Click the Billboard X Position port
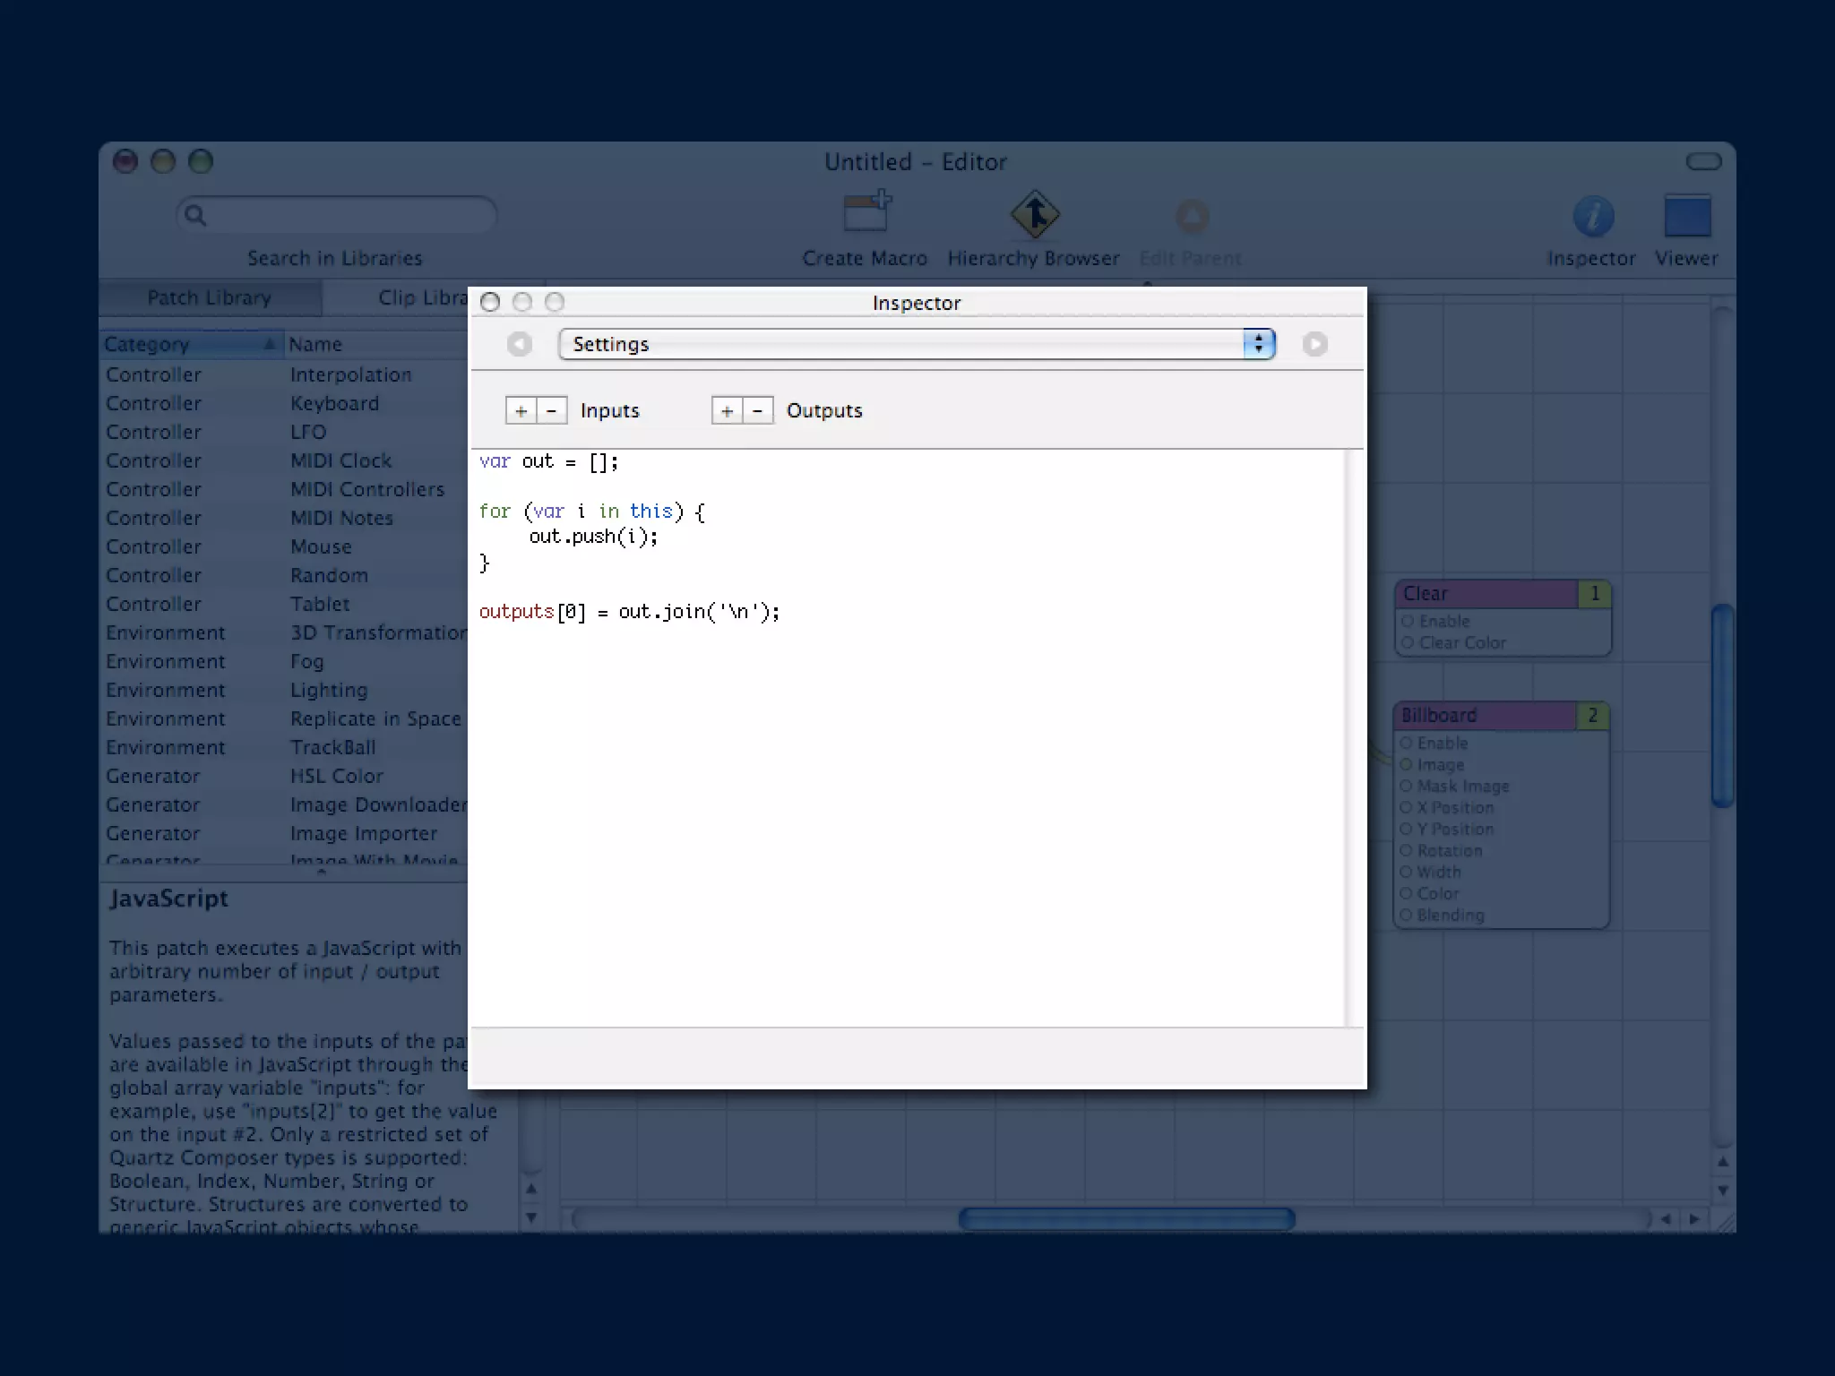The width and height of the screenshot is (1835, 1376). [1406, 807]
